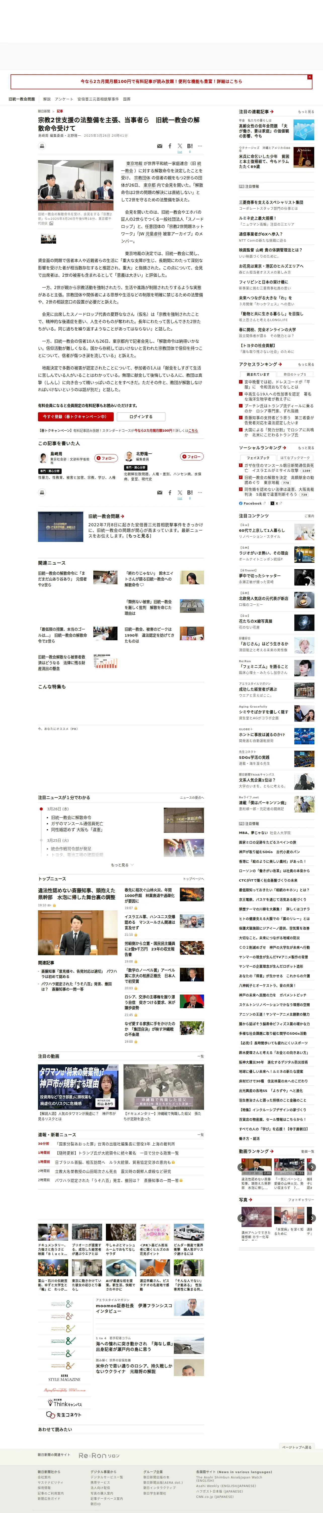Share article on Facebook at top

pyautogui.click(x=170, y=146)
